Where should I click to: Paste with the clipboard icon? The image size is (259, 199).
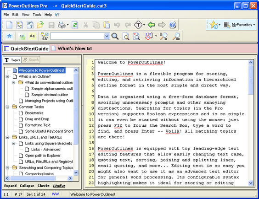[107, 25]
